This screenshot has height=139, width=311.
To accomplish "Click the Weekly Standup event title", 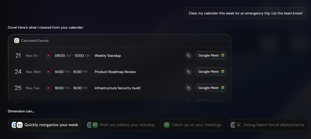I will pos(108,55).
